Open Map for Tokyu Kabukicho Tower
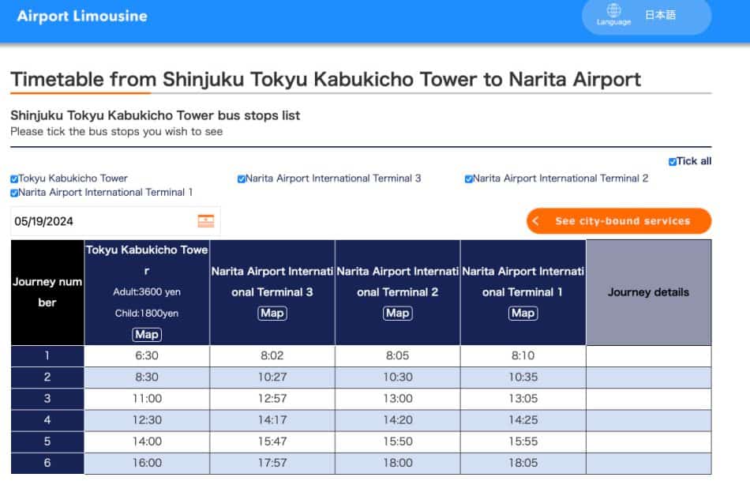This screenshot has width=750, height=496. tap(147, 334)
